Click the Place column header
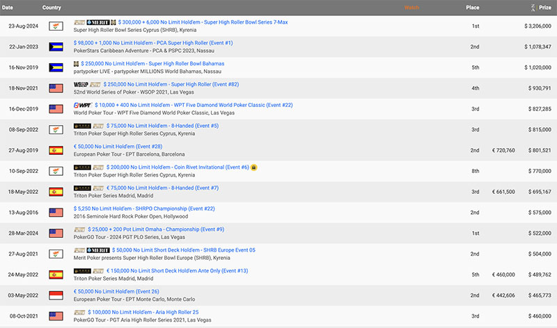This screenshot has height=328, width=557. tap(473, 8)
